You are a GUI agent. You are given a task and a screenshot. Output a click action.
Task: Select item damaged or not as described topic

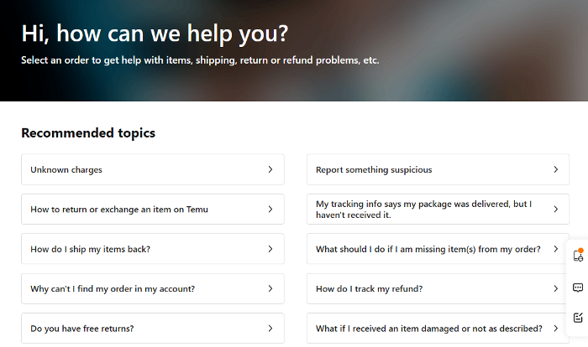click(428, 328)
